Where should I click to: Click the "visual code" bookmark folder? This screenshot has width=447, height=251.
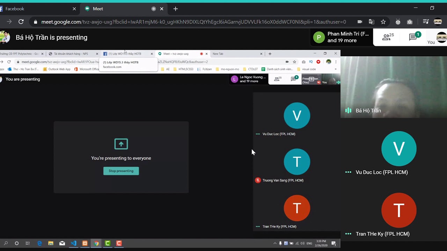pyautogui.click(x=306, y=69)
